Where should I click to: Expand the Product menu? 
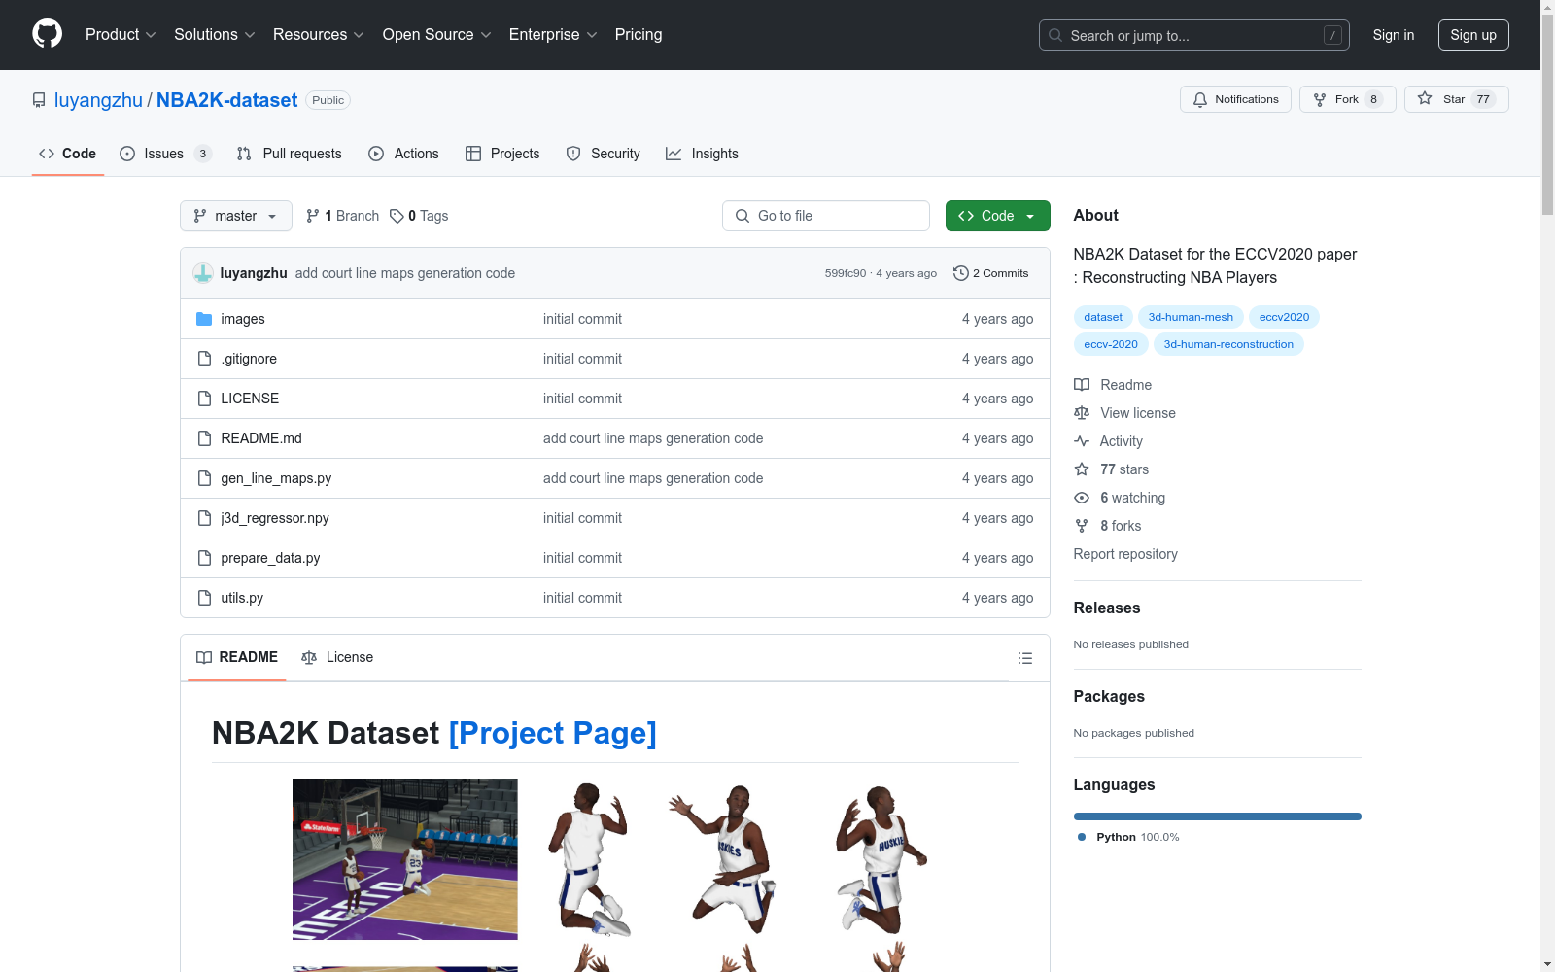pyautogui.click(x=121, y=34)
